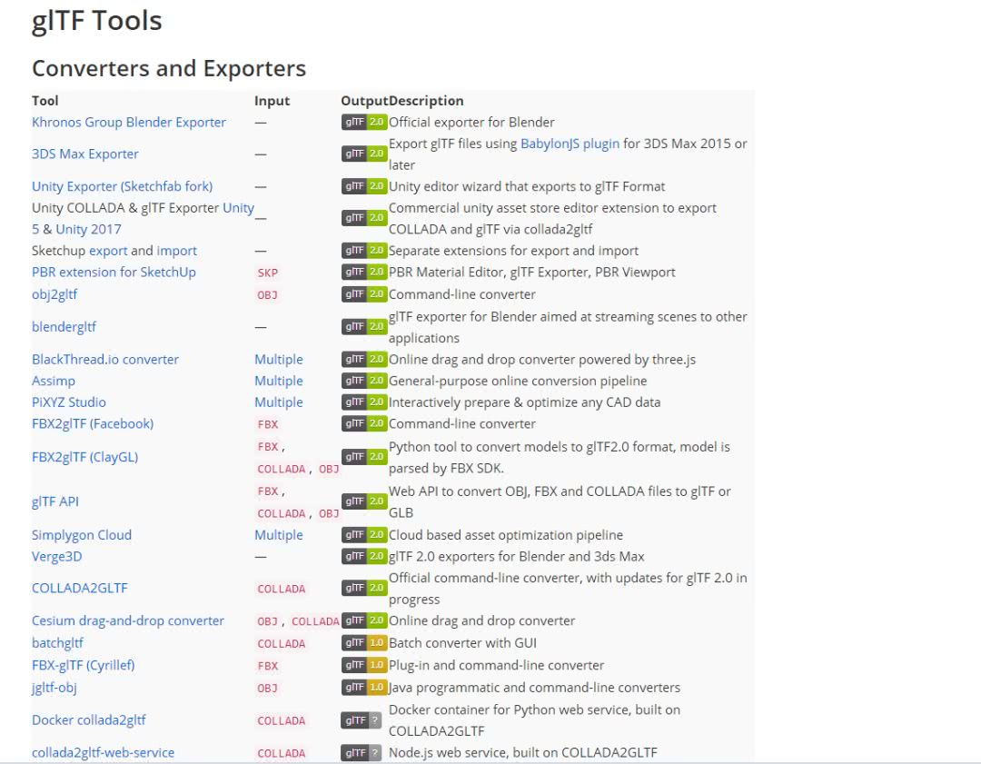
Task: Click Multiple input link for PiXYZ Studio
Action: coord(279,402)
